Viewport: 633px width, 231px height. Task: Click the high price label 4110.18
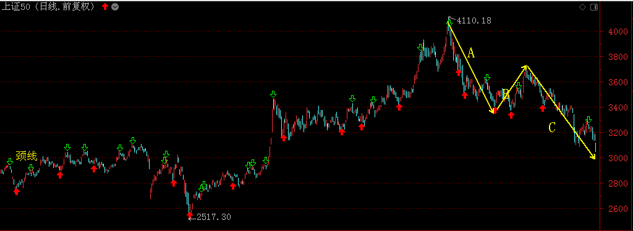click(x=474, y=20)
